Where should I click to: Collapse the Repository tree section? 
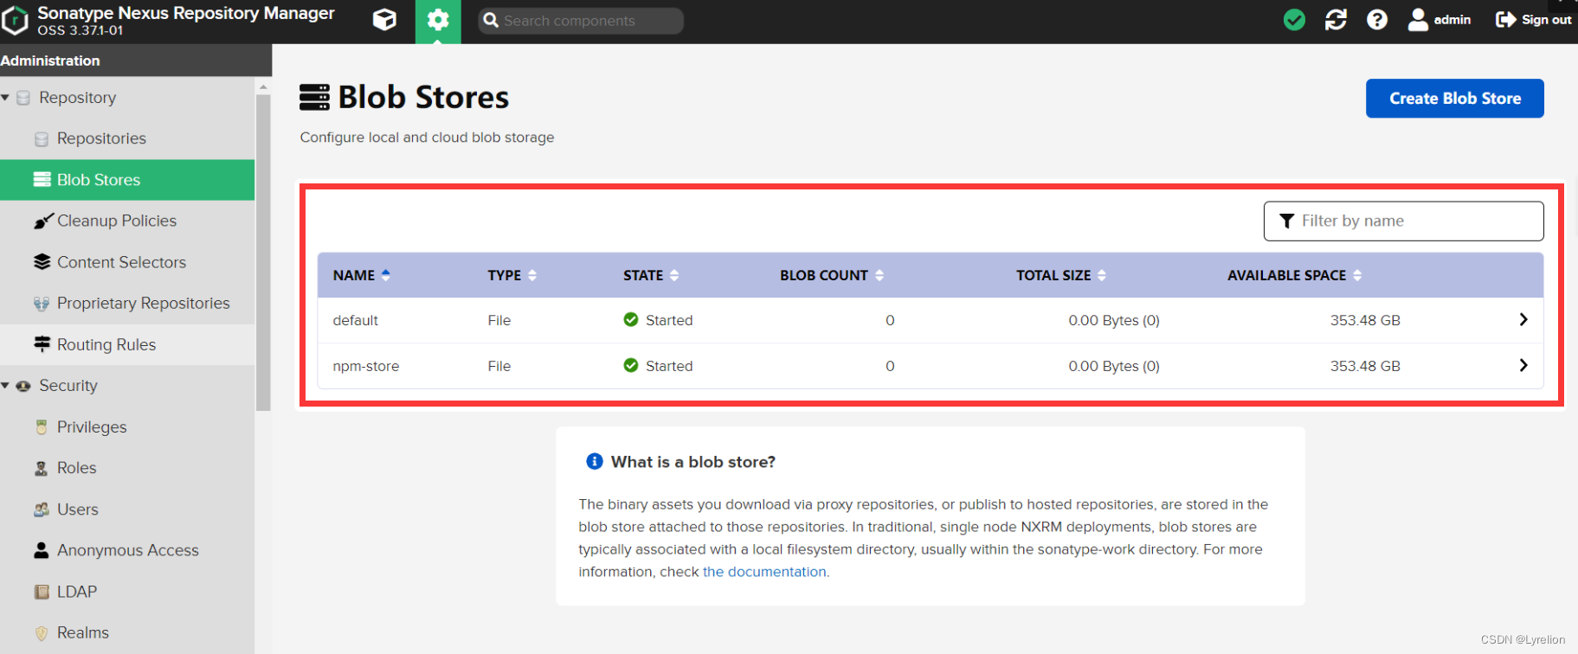pyautogui.click(x=5, y=98)
